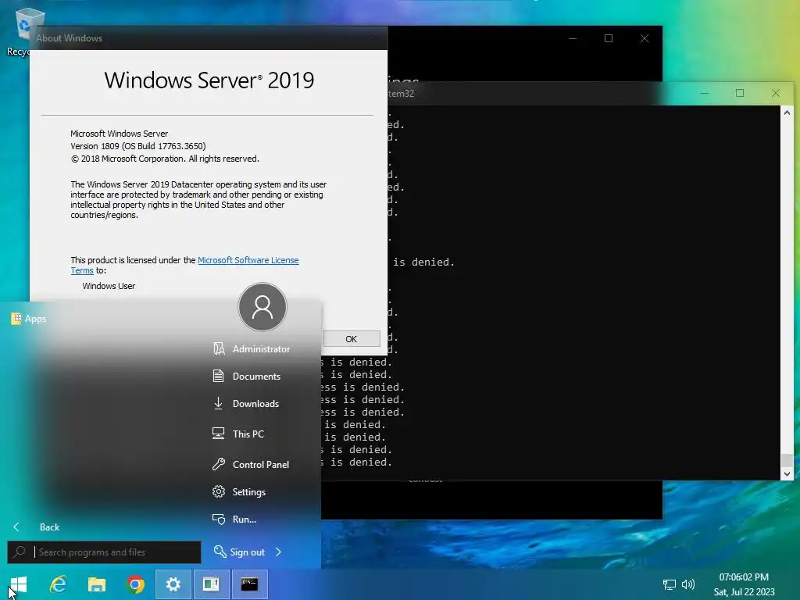Viewport: 800px width, 600px height.
Task: Click the Downloads arrow icon
Action: pyautogui.click(x=219, y=403)
